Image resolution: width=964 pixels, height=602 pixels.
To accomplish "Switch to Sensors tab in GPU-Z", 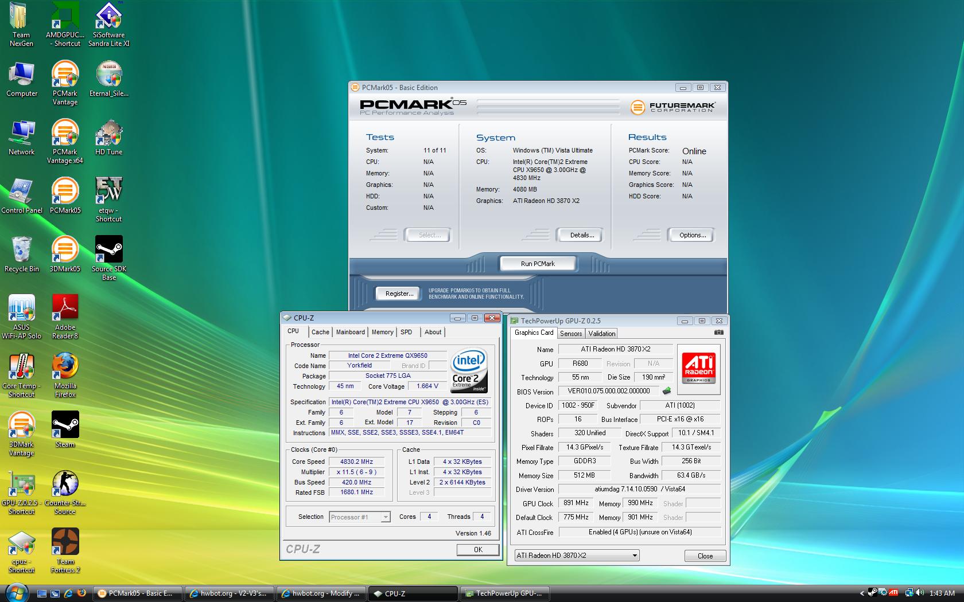I will tap(571, 334).
